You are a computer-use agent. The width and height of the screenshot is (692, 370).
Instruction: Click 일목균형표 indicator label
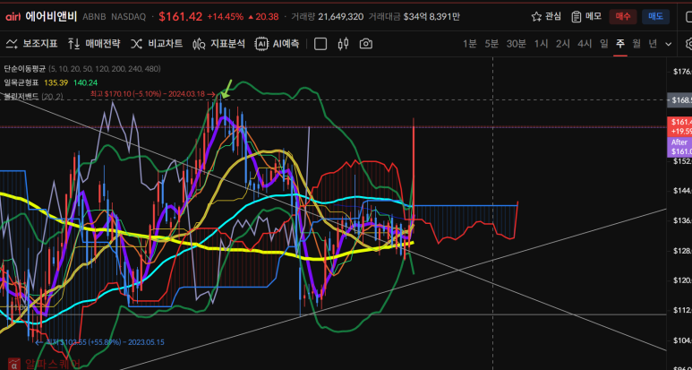pos(21,82)
